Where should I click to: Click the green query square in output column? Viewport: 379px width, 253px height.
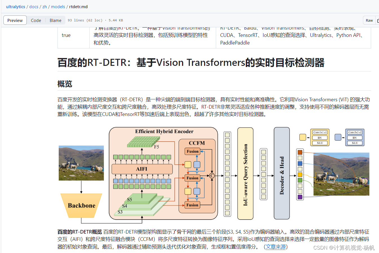pos(300,180)
